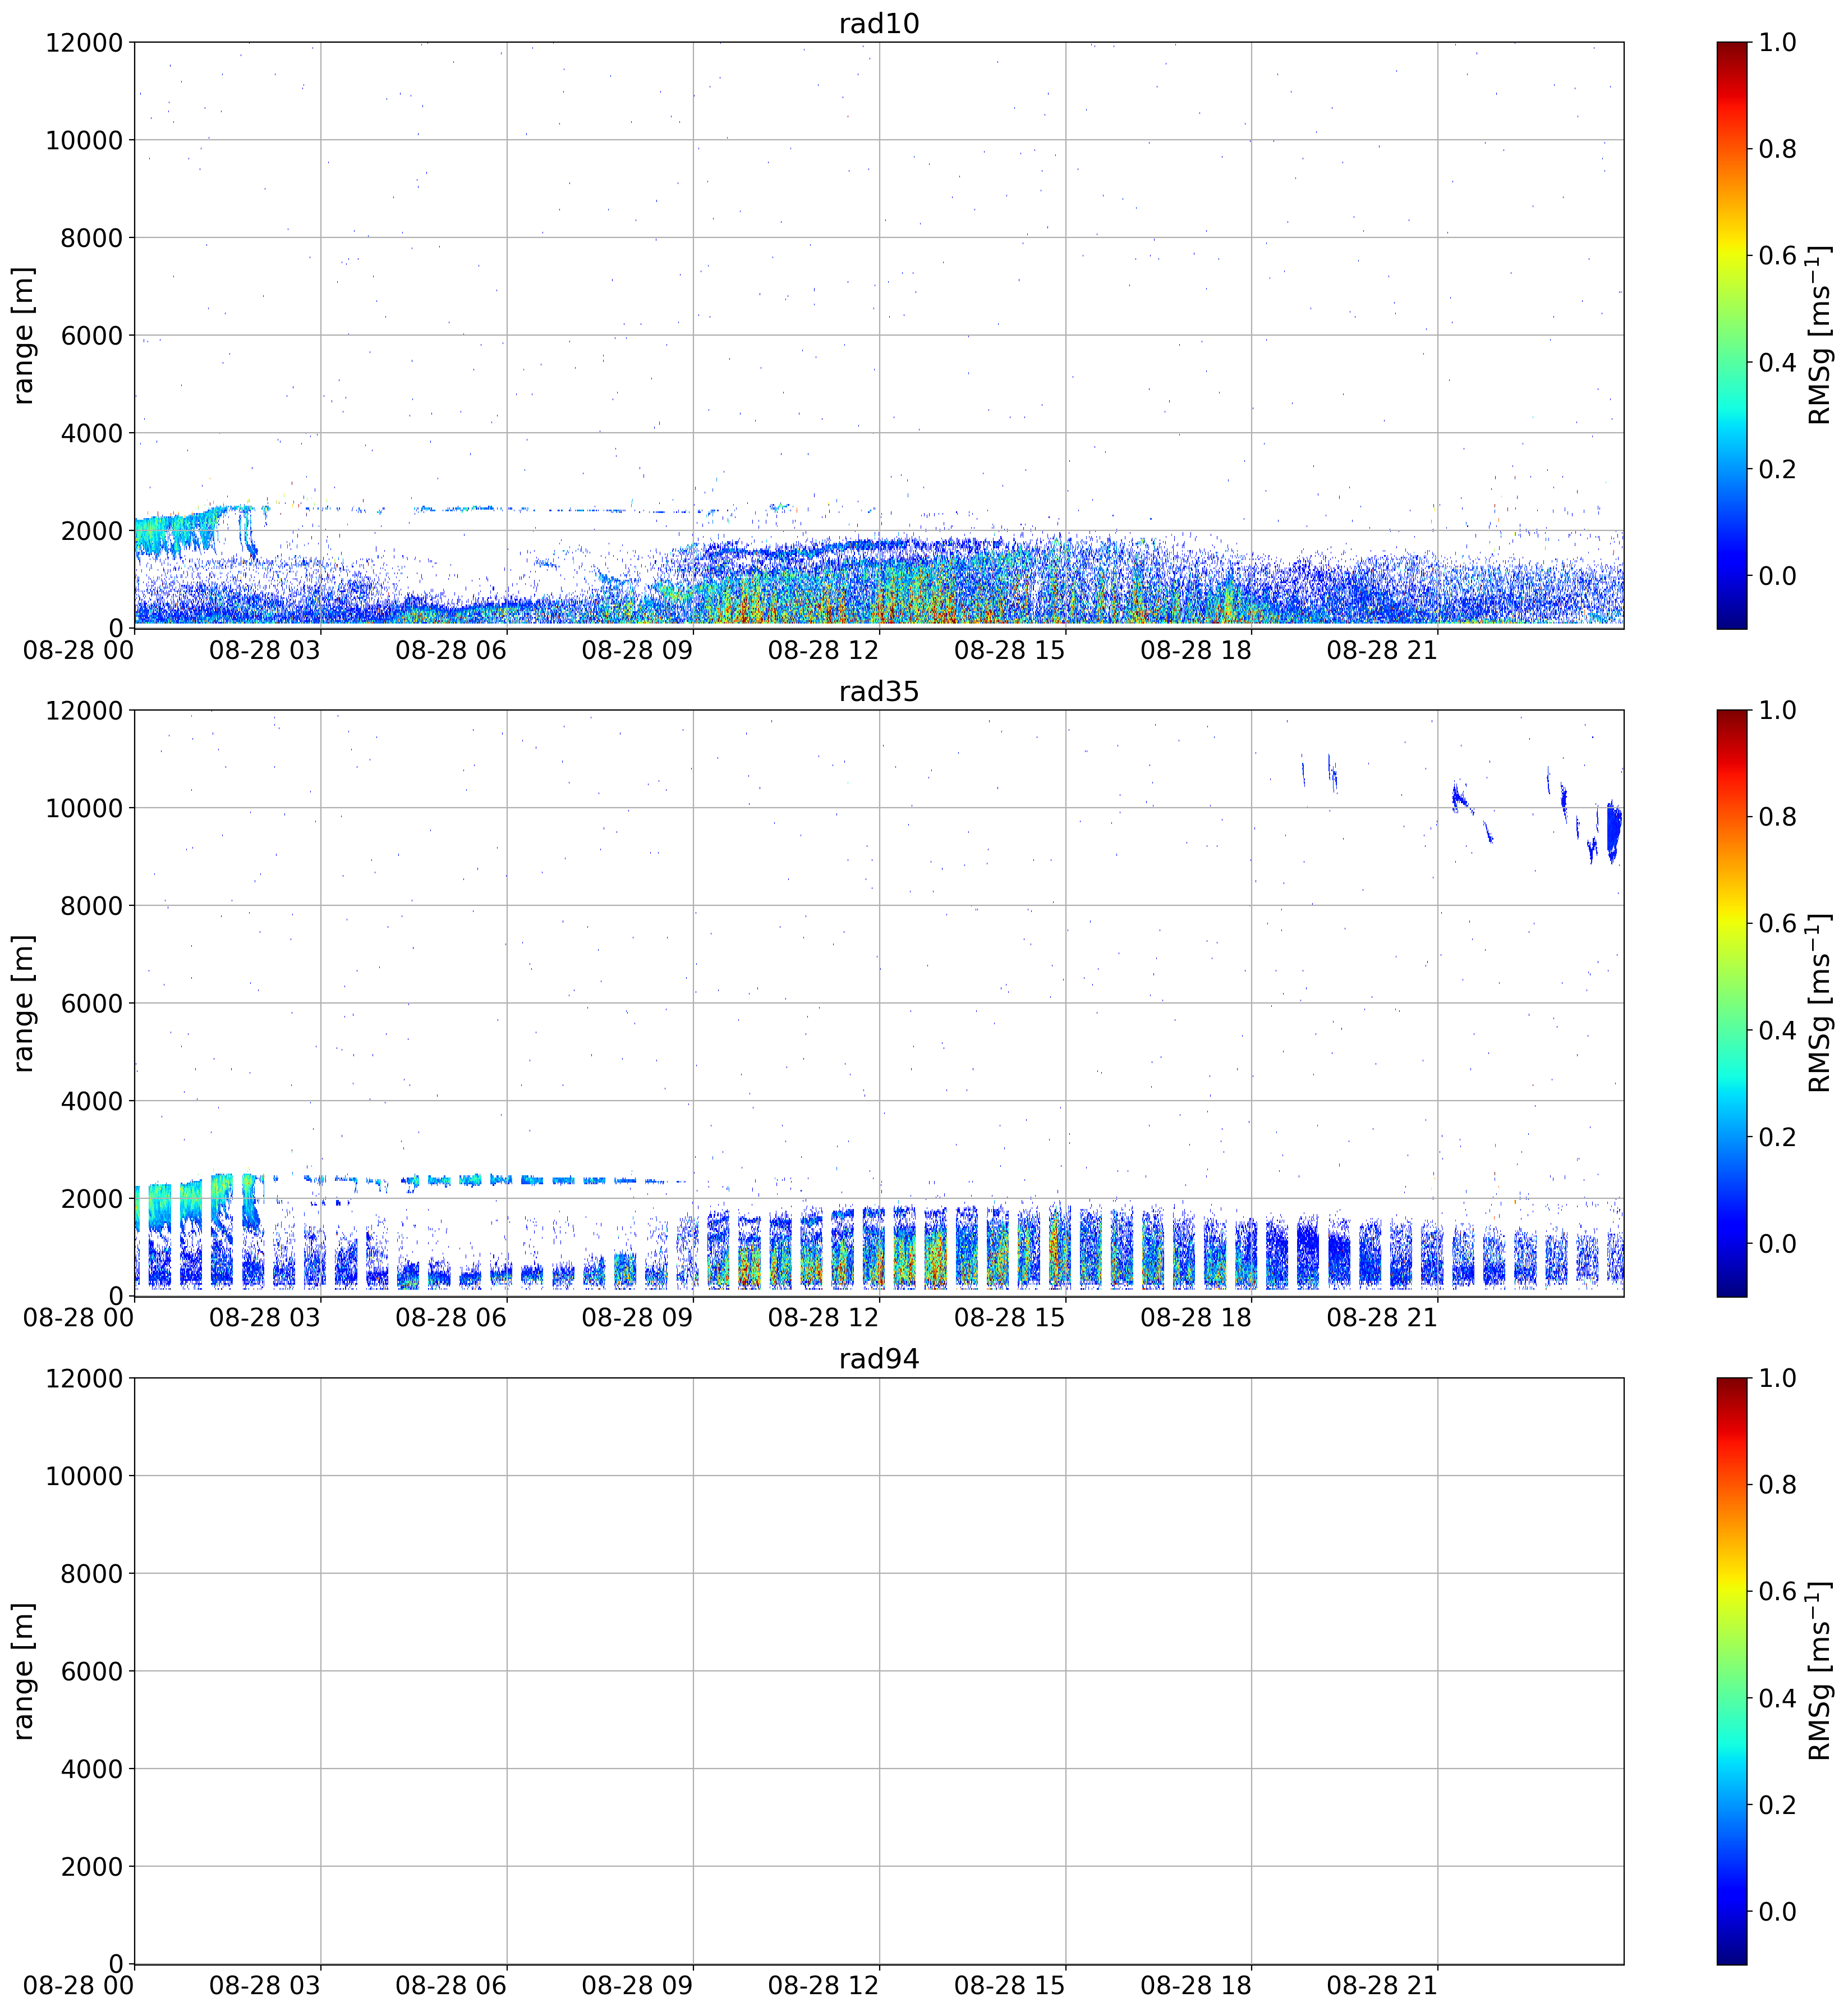Click the 8000 y-tick on rad35 plot
The height and width of the screenshot is (2011, 1848).
tap(91, 905)
